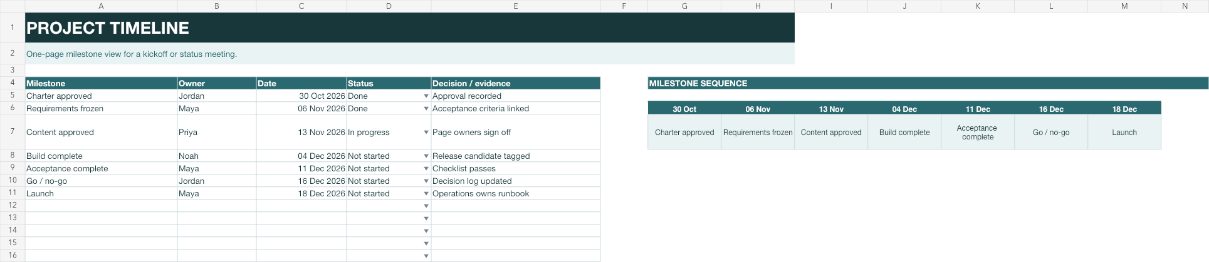Select the 13 Nov 2026 date cell

click(301, 132)
